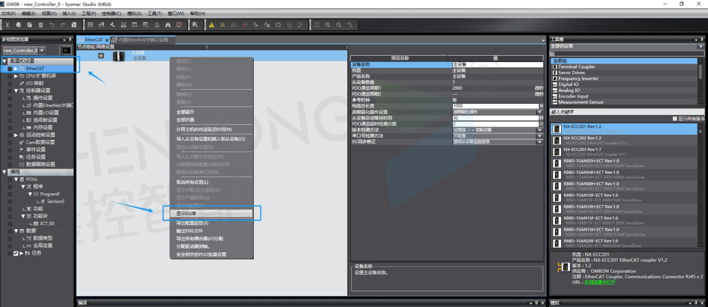The width and height of the screenshot is (708, 307).
Task: Click the Undo arrow toolbar icon
Action: coord(52,25)
